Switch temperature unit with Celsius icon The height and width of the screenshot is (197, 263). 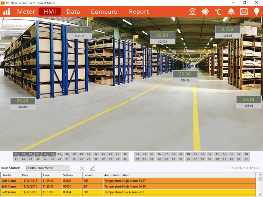[x=218, y=11]
